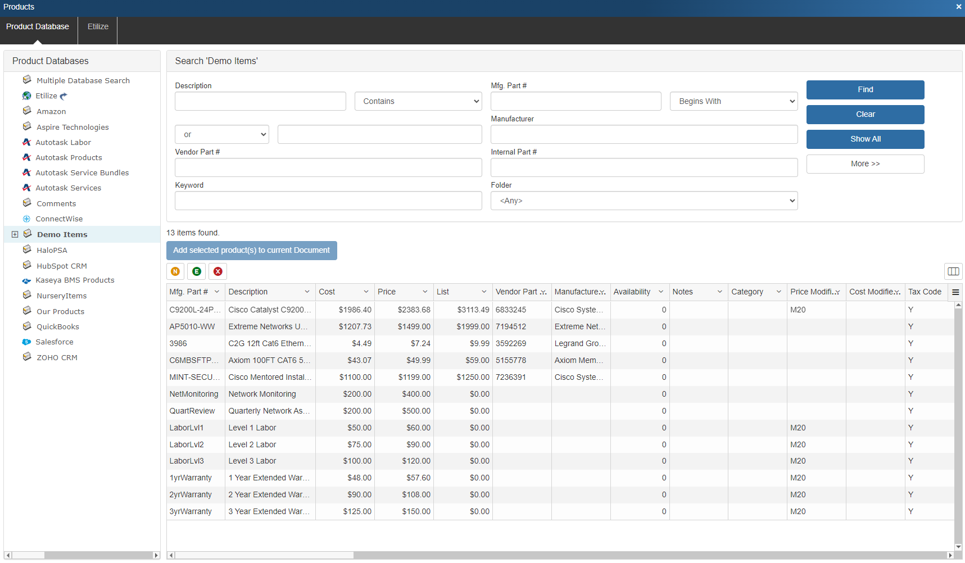
Task: Open the Begins With dropdown
Action: tap(733, 101)
